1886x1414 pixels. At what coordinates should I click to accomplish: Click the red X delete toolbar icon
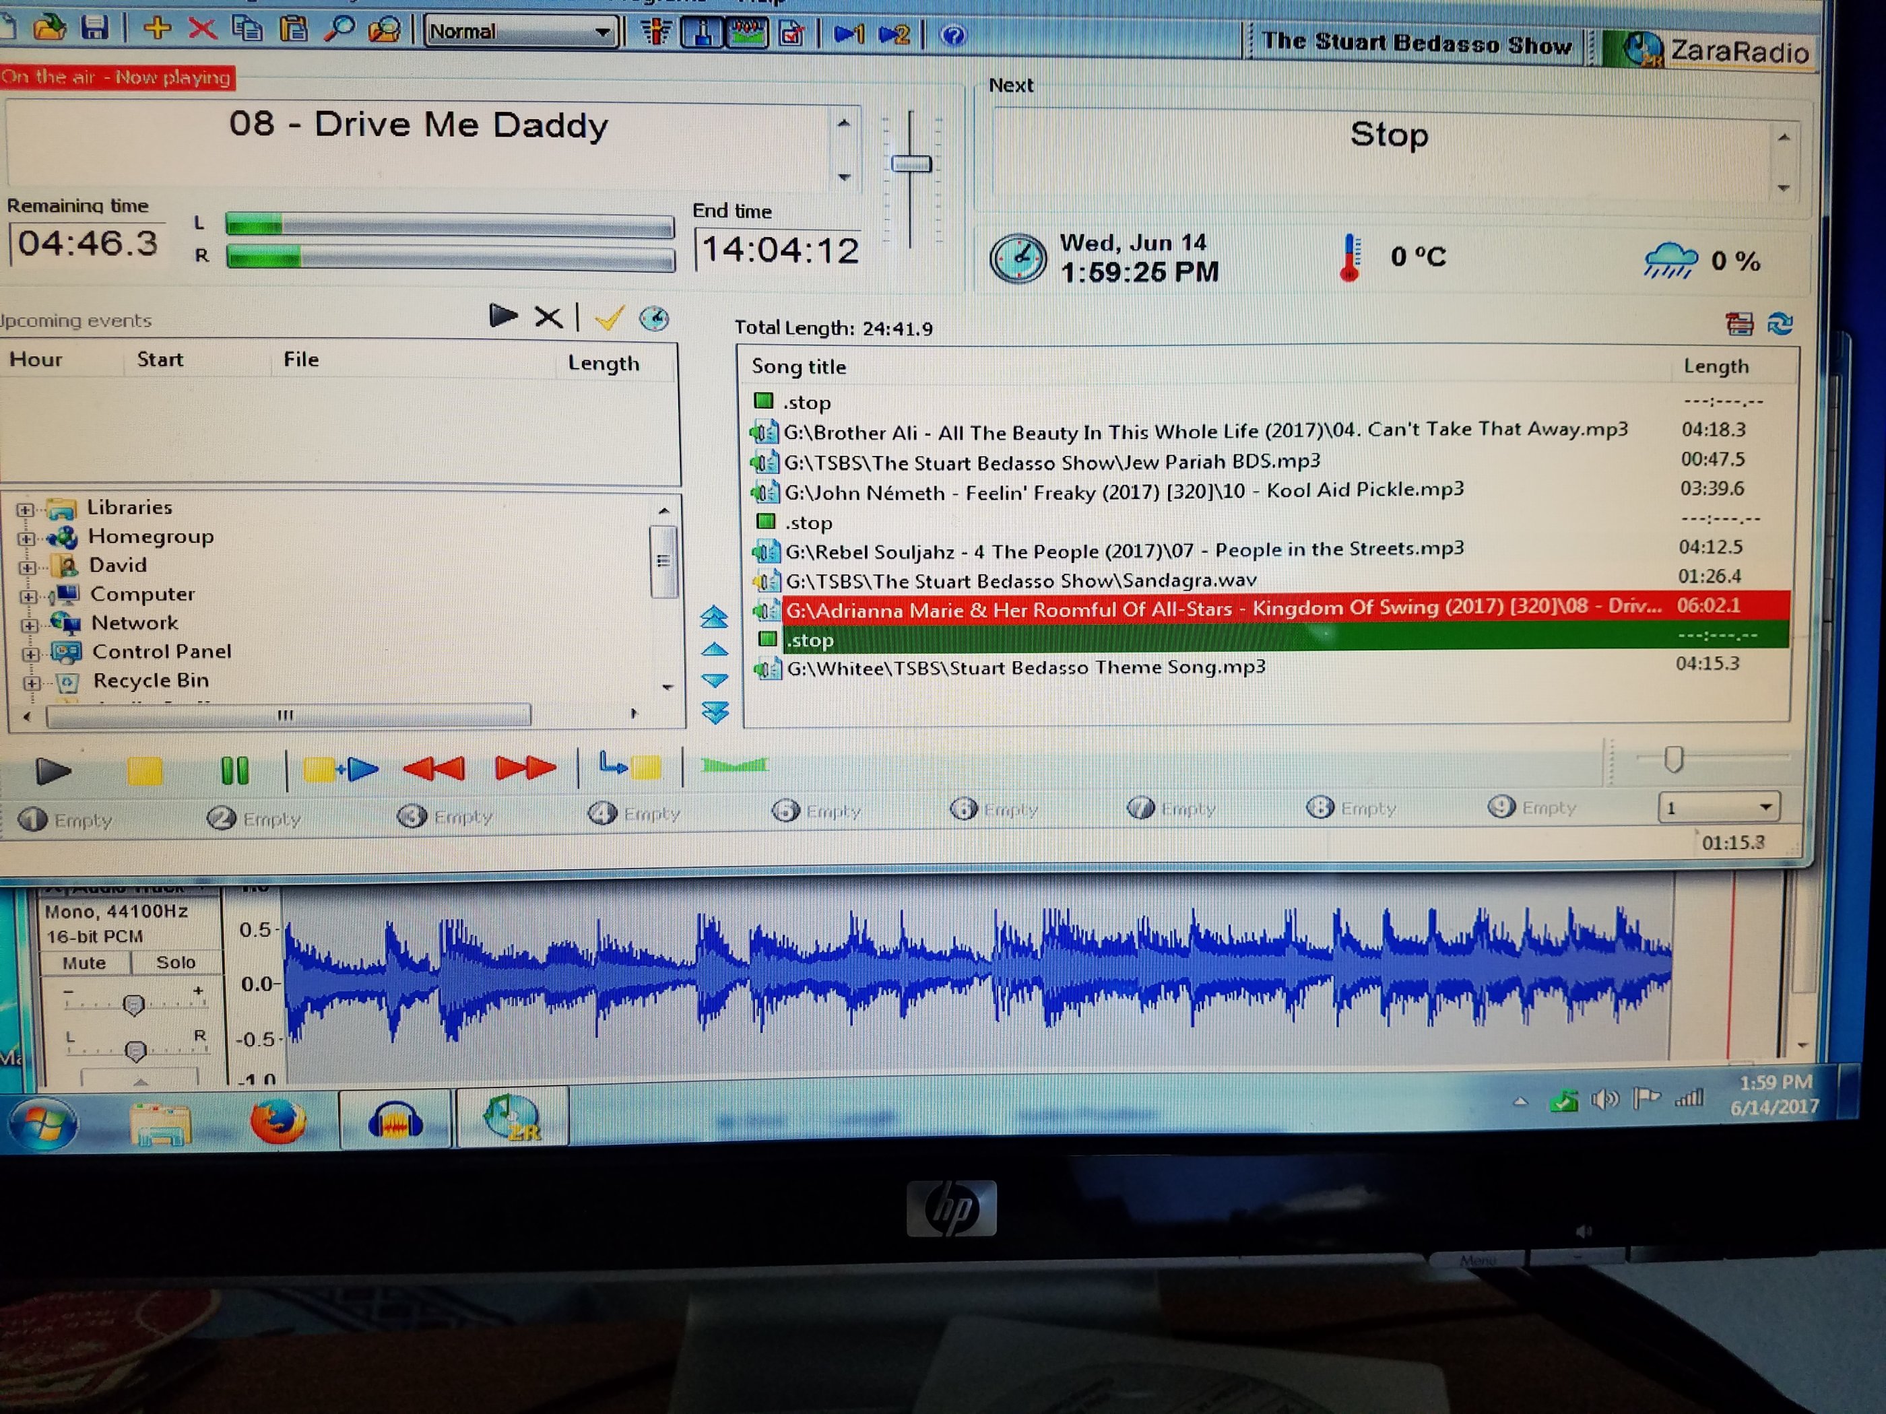[202, 29]
